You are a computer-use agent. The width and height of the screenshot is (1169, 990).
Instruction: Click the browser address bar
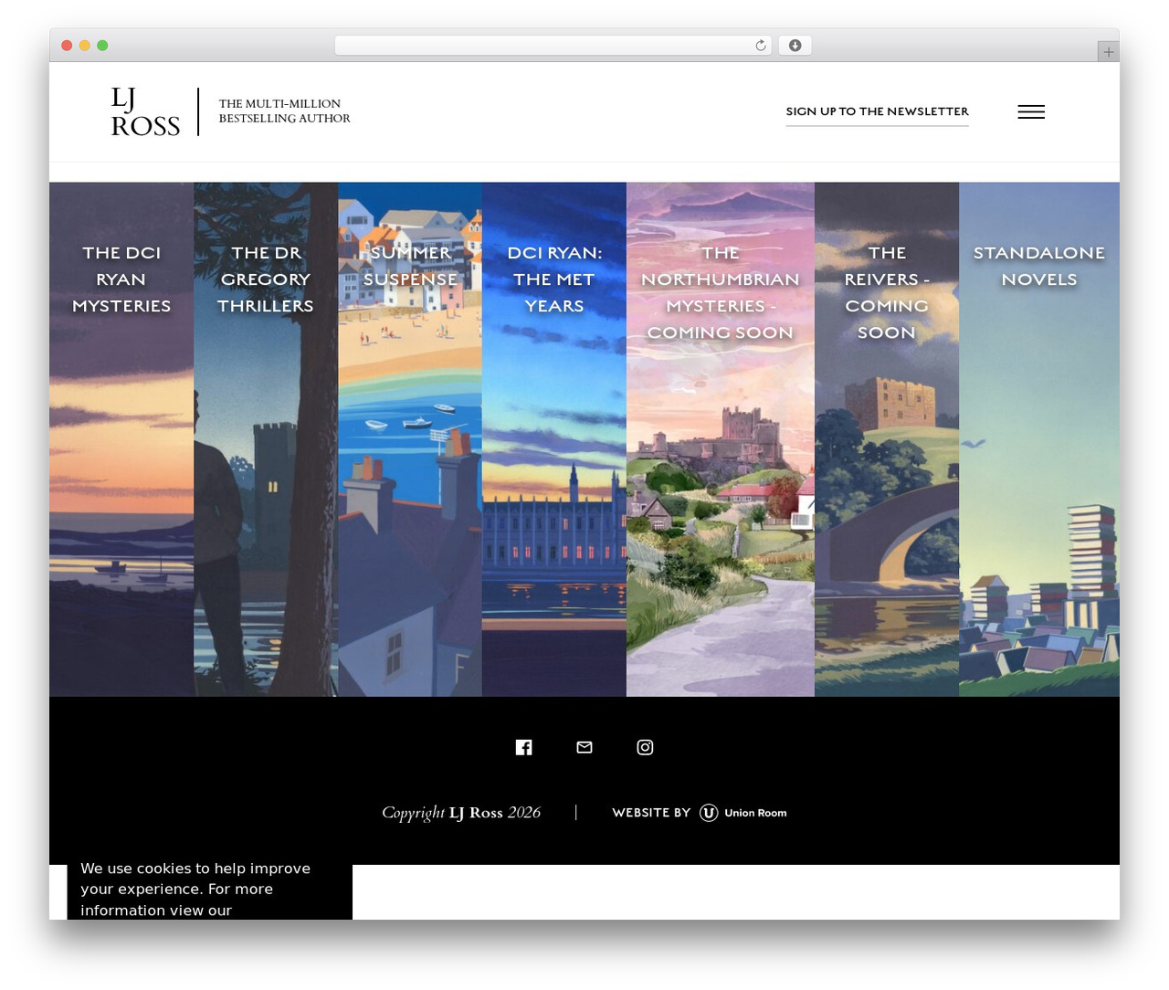click(x=553, y=46)
